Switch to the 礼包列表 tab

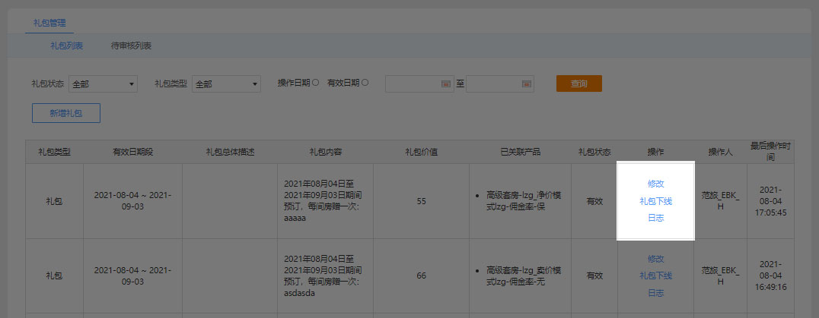click(x=67, y=46)
